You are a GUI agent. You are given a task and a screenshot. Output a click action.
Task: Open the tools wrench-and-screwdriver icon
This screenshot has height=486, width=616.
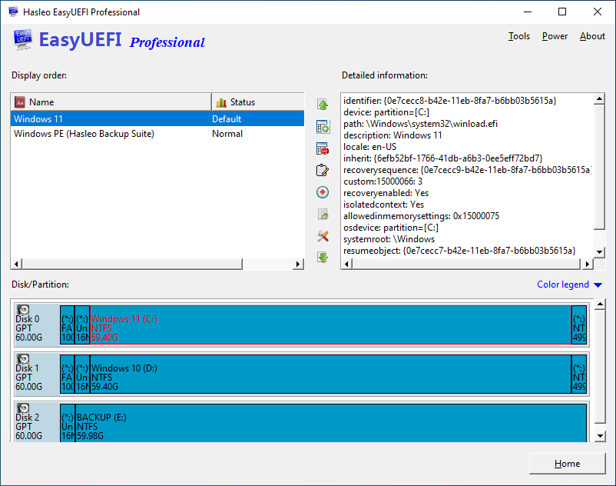pyautogui.click(x=323, y=236)
